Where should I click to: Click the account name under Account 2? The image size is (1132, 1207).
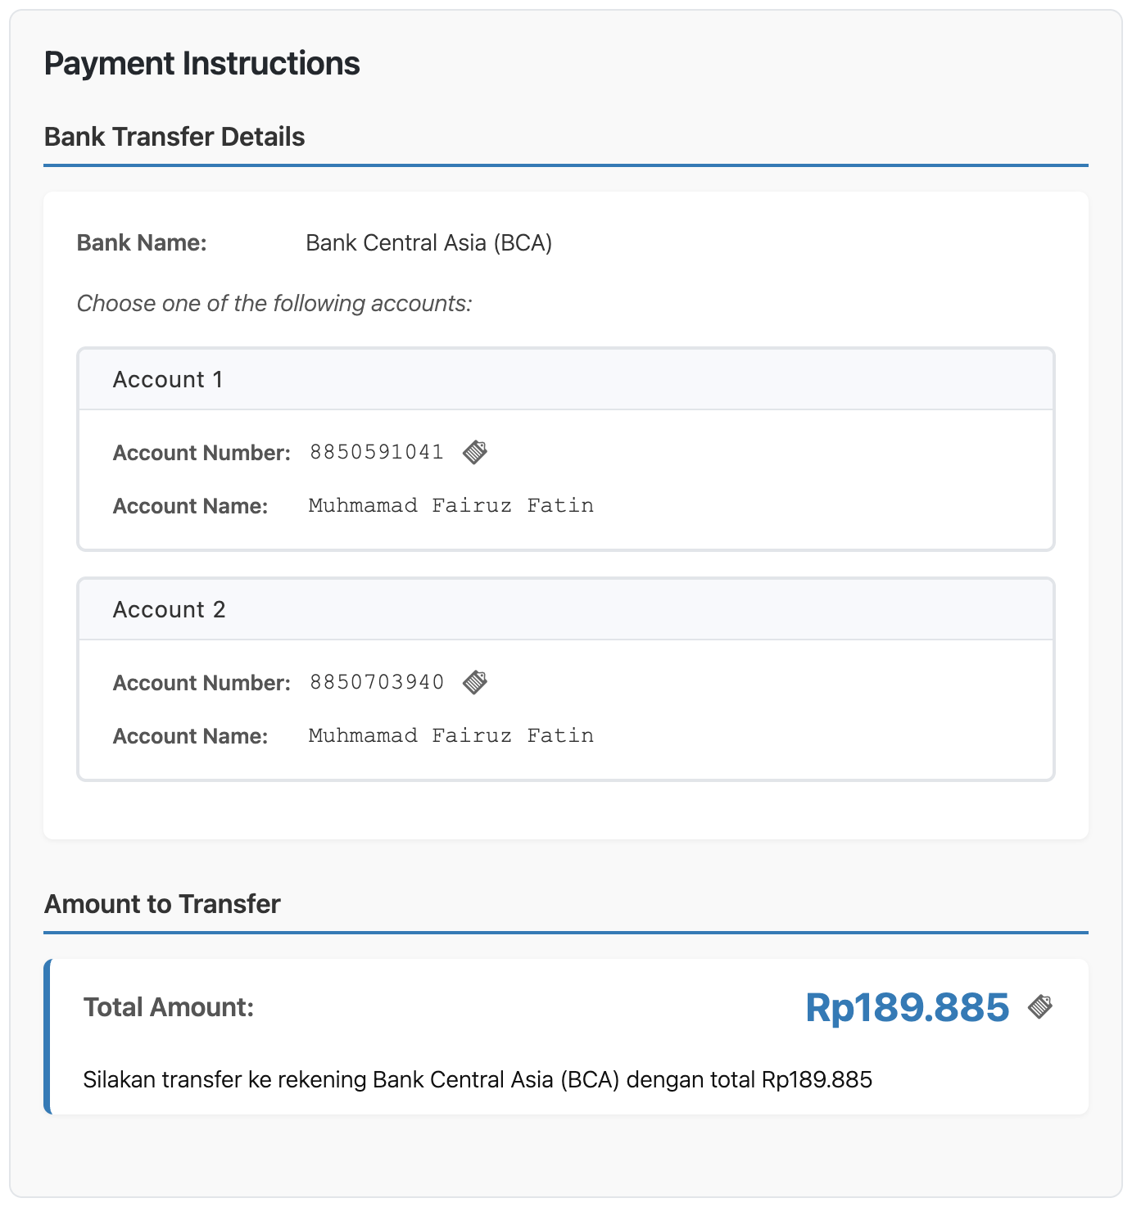[451, 736]
